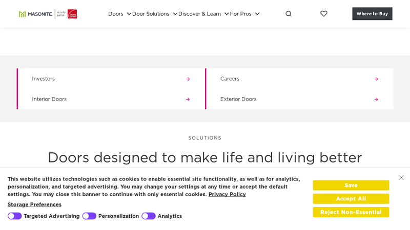Select Reject Non-Essential cookies

[351, 212]
